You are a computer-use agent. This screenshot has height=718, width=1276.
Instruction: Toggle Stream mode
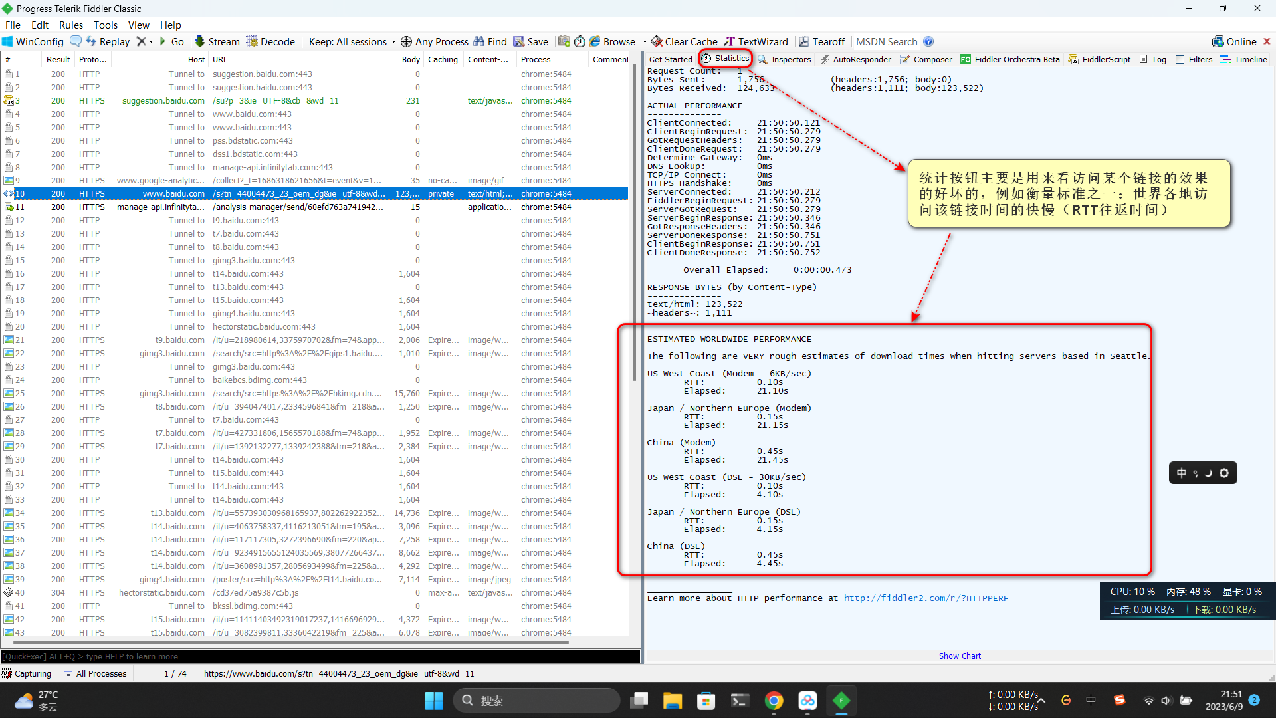(217, 41)
